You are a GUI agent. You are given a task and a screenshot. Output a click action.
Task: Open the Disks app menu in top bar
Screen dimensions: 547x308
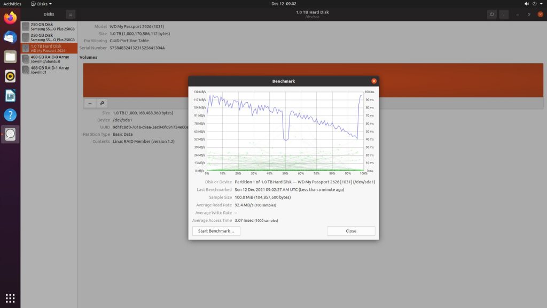pyautogui.click(x=41, y=4)
